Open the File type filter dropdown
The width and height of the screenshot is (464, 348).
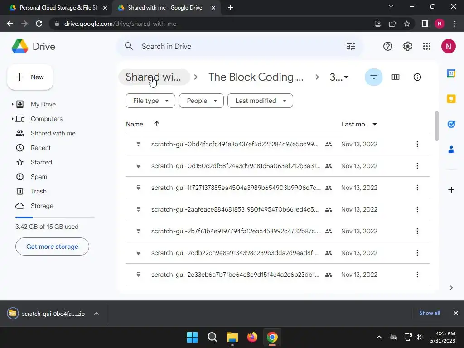[150, 101]
